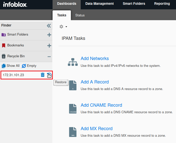Expand the Smart Folders section
Image resolution: width=176 pixels, height=143 pixels.
[x=49, y=35]
